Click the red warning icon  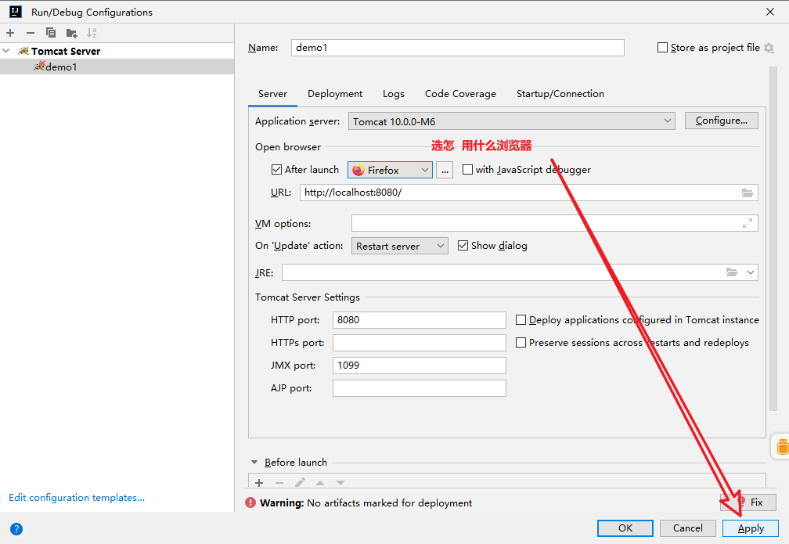250,503
